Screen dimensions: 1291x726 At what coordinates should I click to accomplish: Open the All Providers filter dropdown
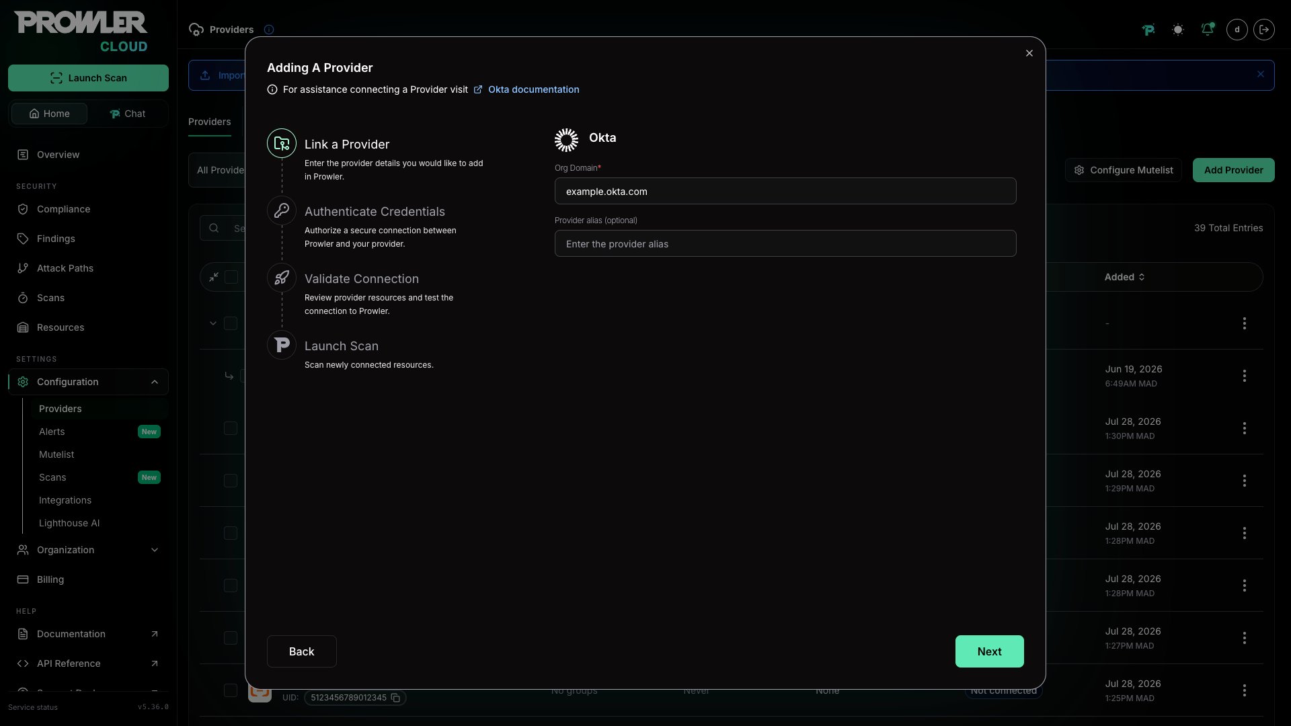point(217,170)
